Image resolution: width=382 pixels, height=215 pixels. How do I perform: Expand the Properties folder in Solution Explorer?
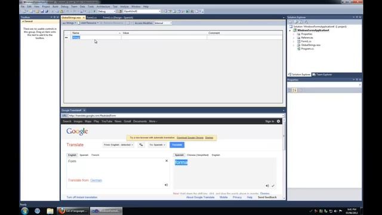click(x=294, y=34)
